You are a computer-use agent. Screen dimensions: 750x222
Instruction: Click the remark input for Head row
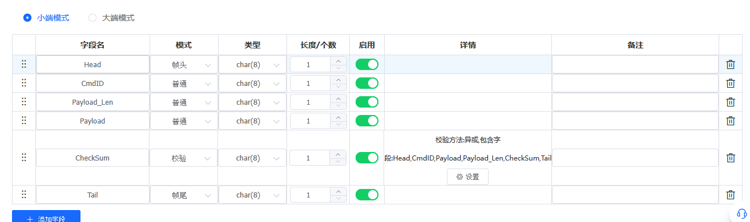[635, 64]
